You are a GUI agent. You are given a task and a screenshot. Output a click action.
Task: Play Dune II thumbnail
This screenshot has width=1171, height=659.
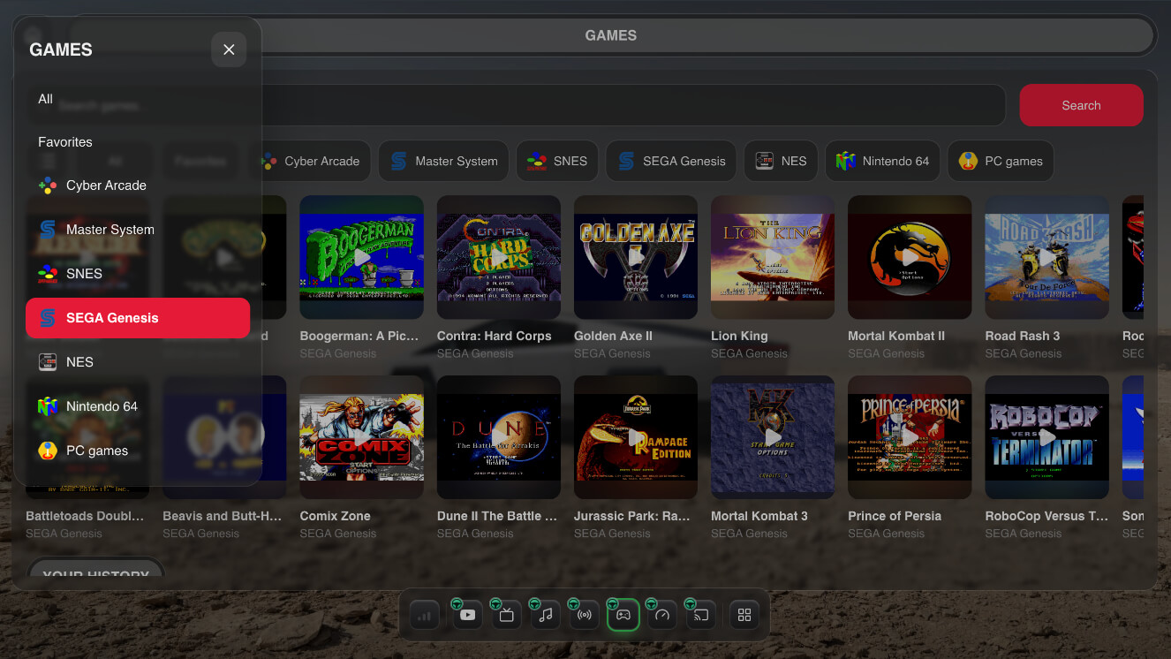[x=498, y=437]
